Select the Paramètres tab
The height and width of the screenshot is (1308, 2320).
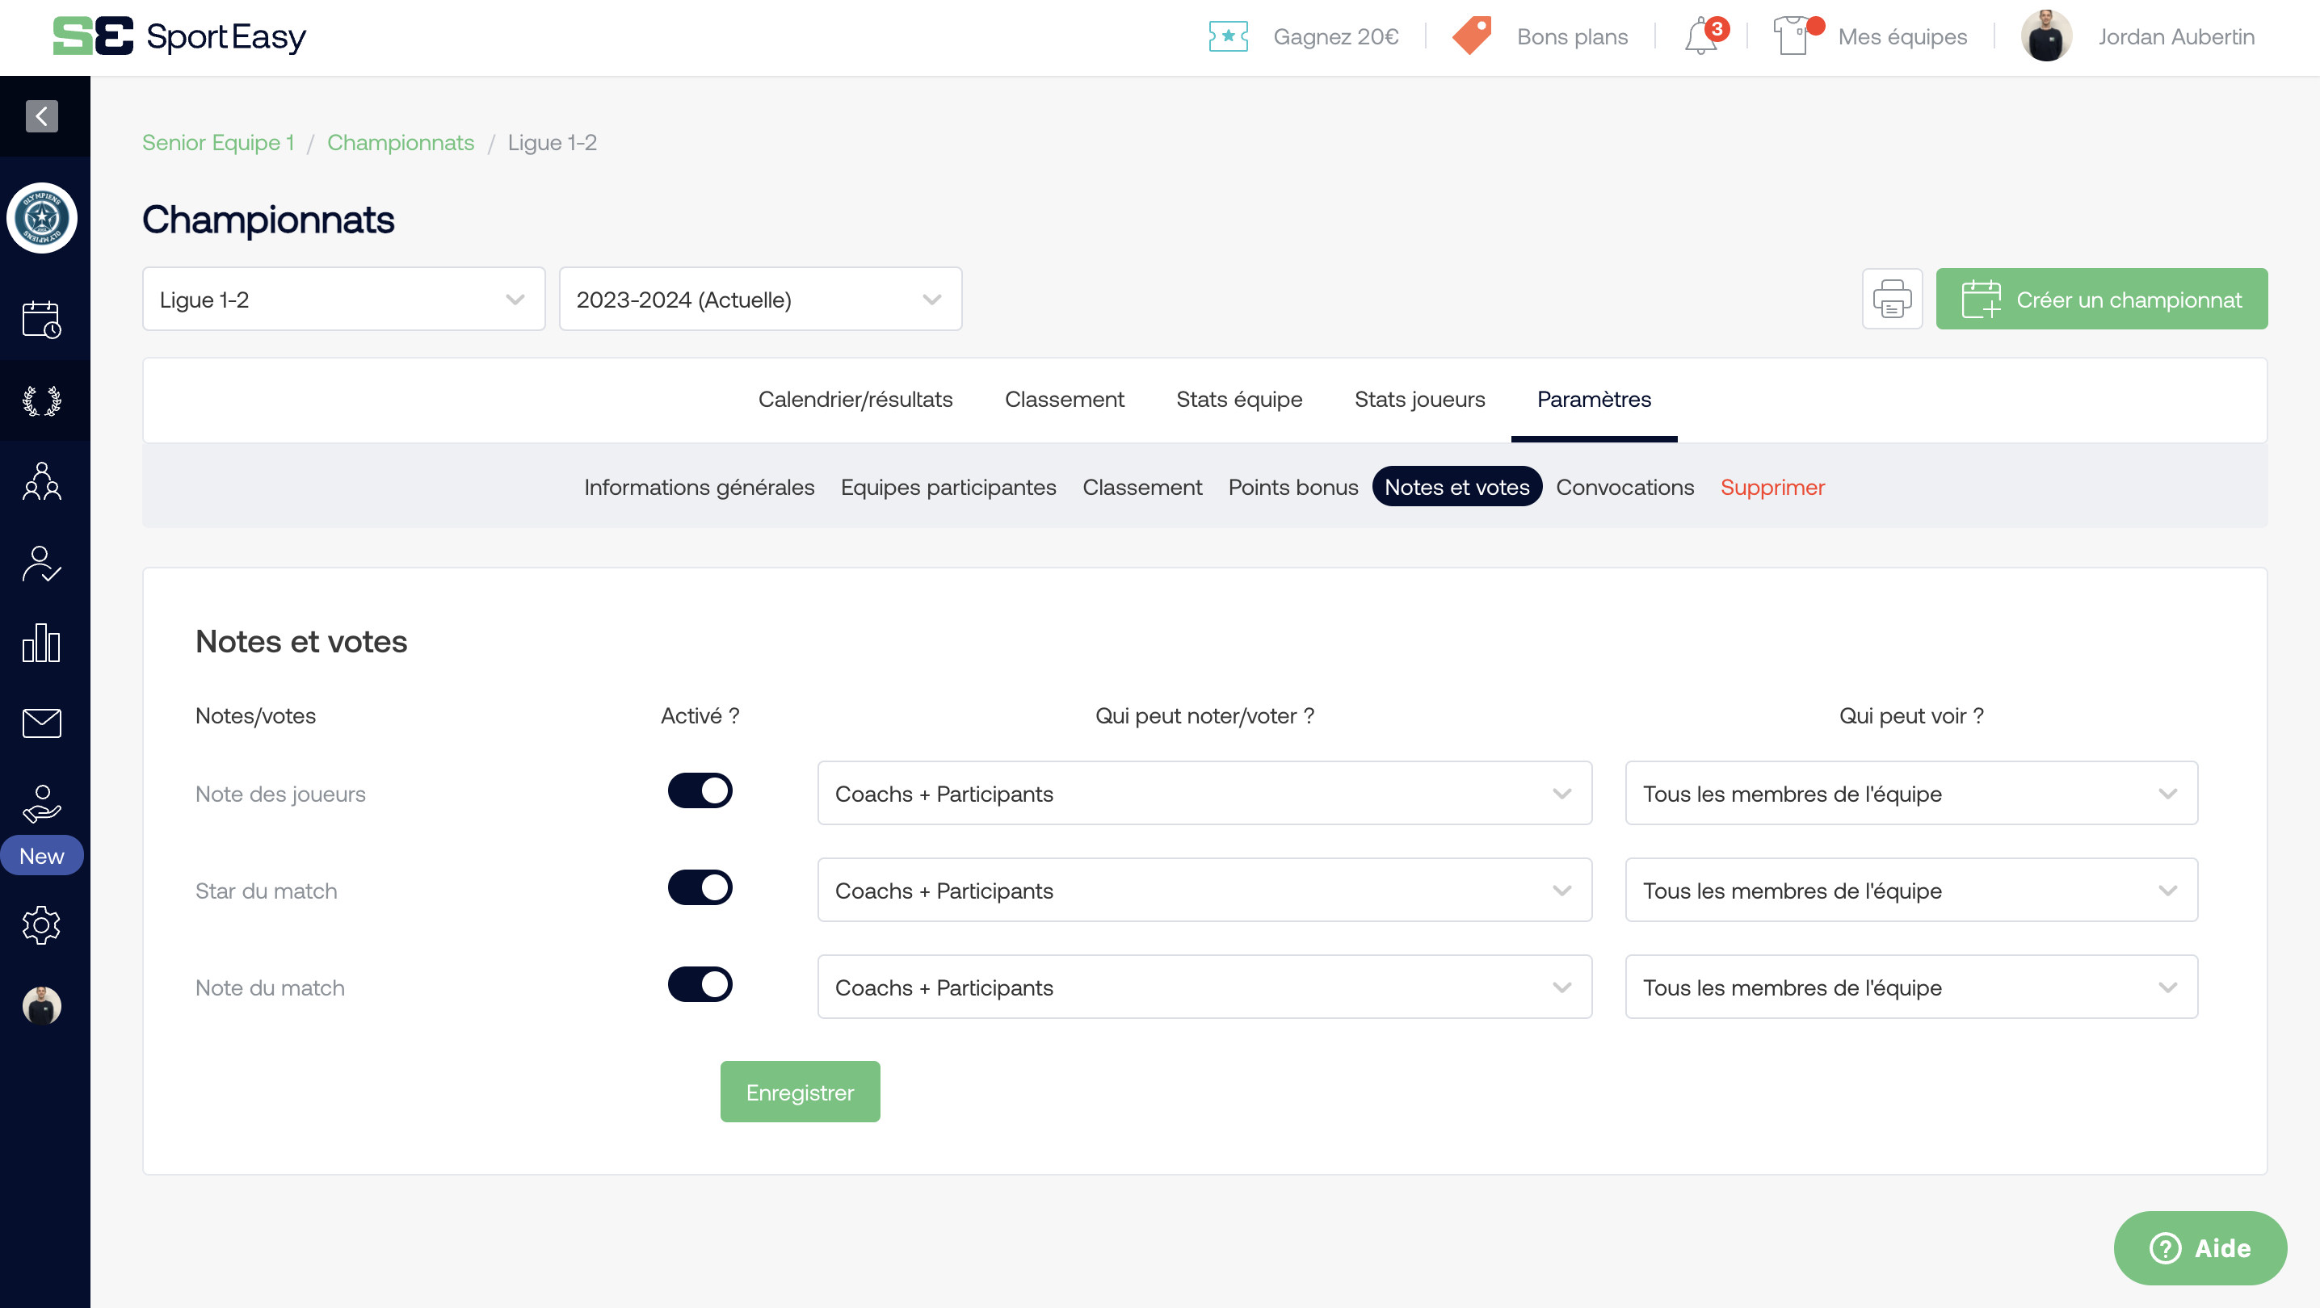pyautogui.click(x=1593, y=400)
